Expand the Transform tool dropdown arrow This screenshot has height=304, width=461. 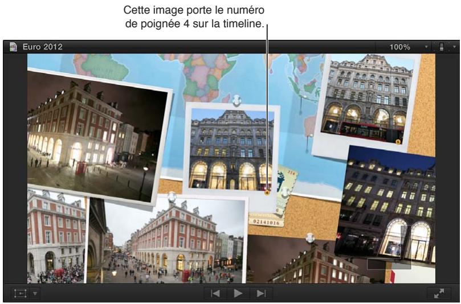(x=35, y=293)
